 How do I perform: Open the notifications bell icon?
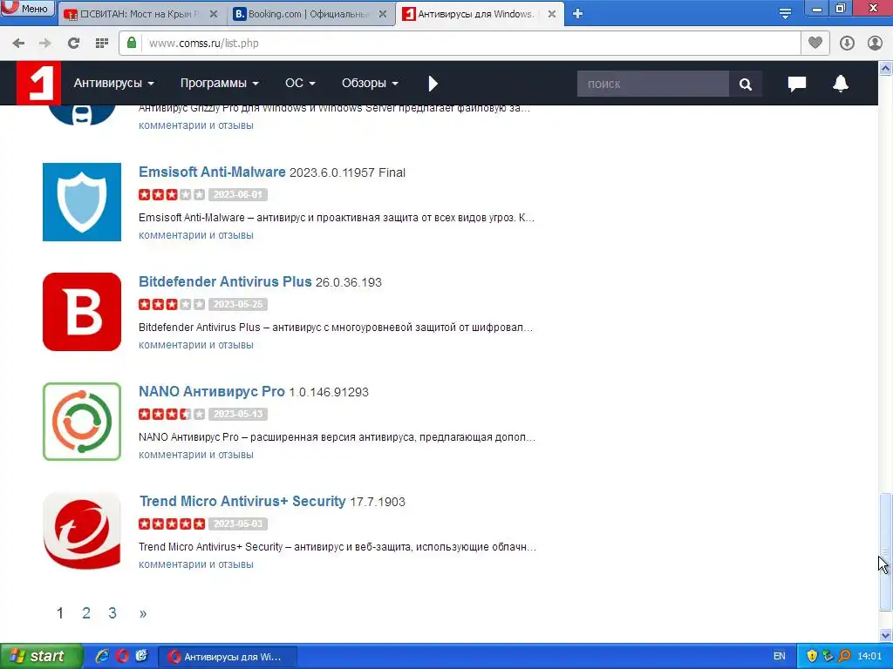pos(841,84)
